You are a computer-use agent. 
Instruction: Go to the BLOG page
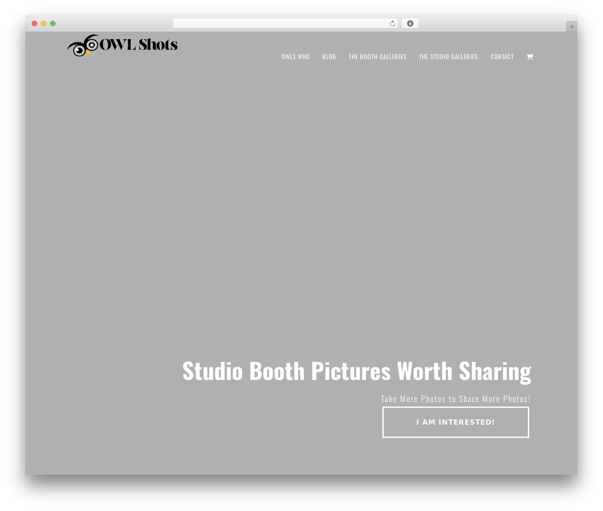pos(329,57)
